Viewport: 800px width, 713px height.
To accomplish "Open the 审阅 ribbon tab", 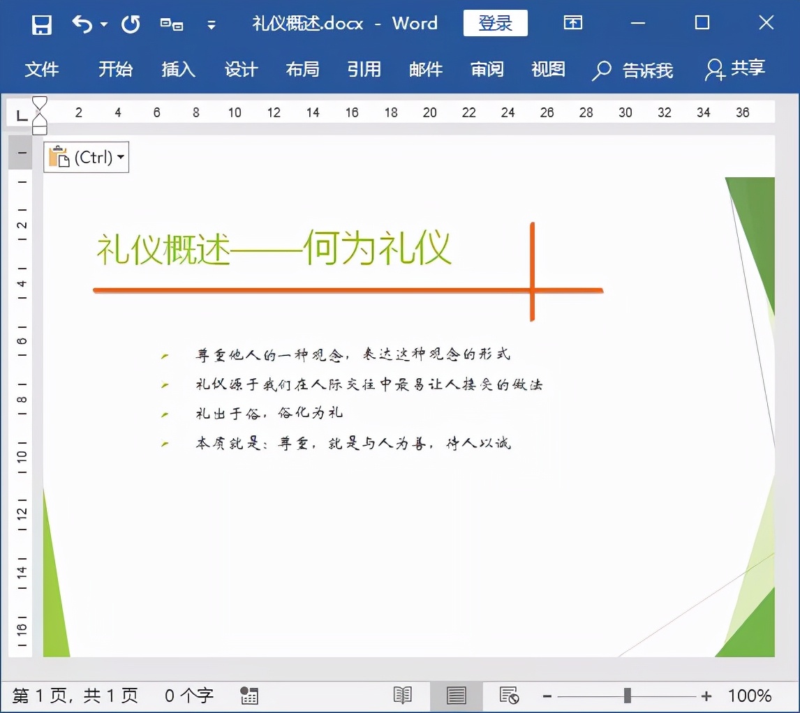I will tap(487, 70).
